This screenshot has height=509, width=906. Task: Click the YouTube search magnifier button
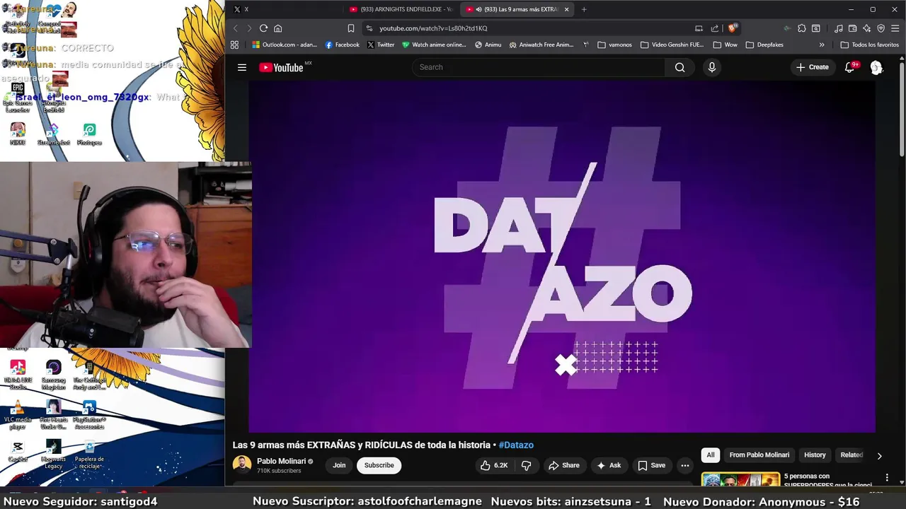tap(679, 67)
